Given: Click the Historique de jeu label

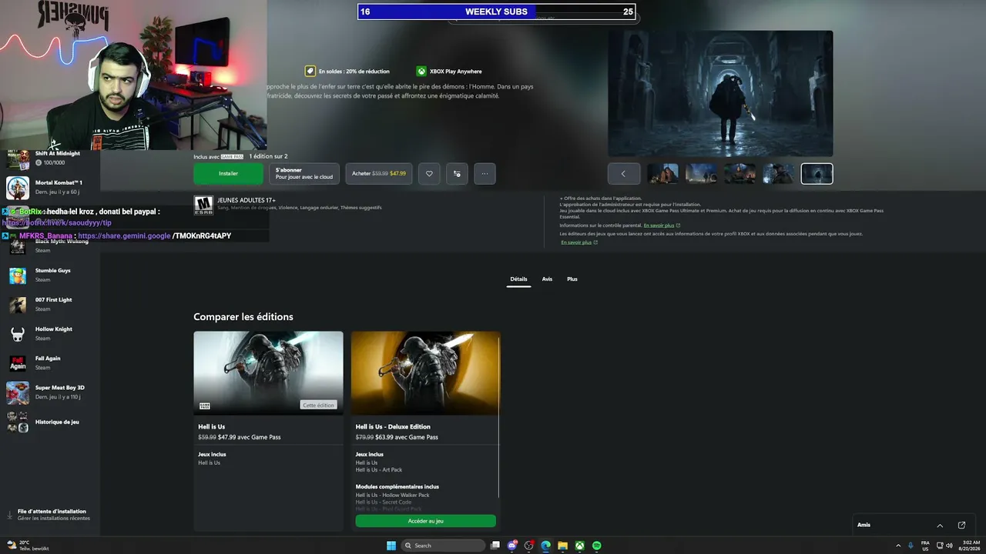Looking at the screenshot, I should [57, 422].
